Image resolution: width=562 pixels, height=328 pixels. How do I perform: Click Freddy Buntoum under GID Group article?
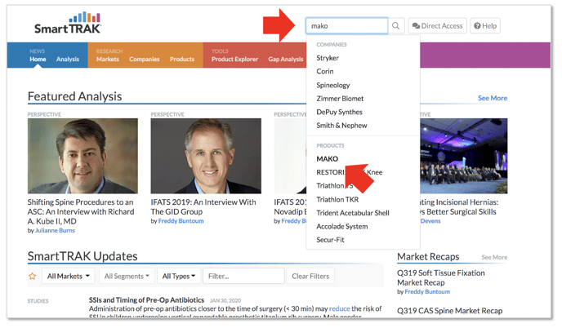181,221
